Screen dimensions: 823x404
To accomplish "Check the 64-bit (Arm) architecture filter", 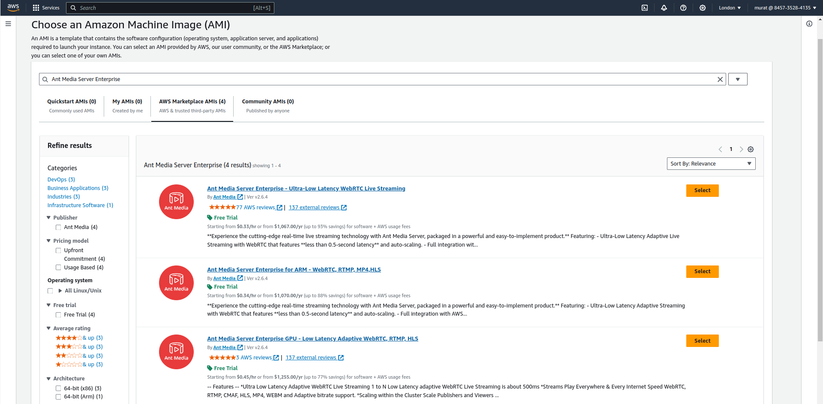I will click(x=58, y=397).
